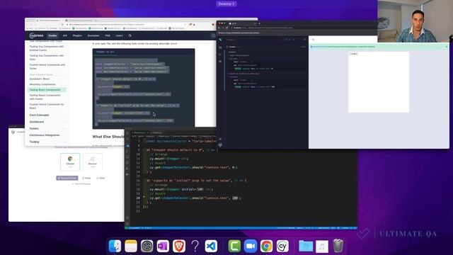This screenshot has height=255, width=453.
Task: Click the mounted stepper in runner preview
Action: click(354, 54)
